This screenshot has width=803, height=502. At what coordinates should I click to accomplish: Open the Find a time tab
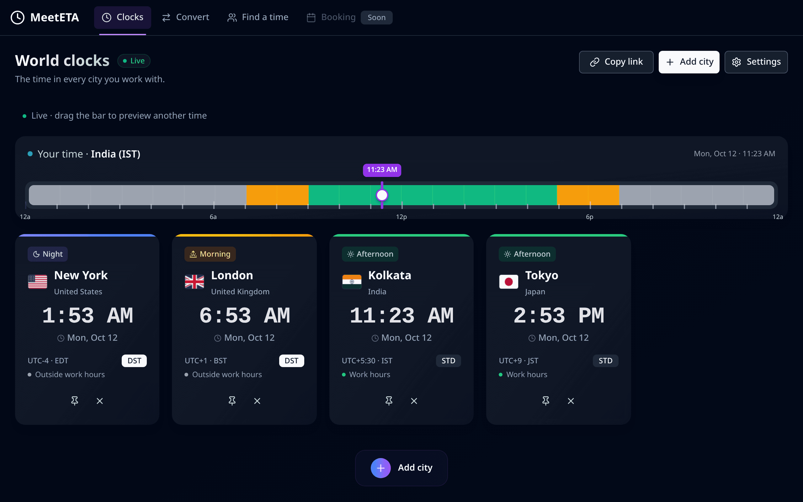click(258, 17)
